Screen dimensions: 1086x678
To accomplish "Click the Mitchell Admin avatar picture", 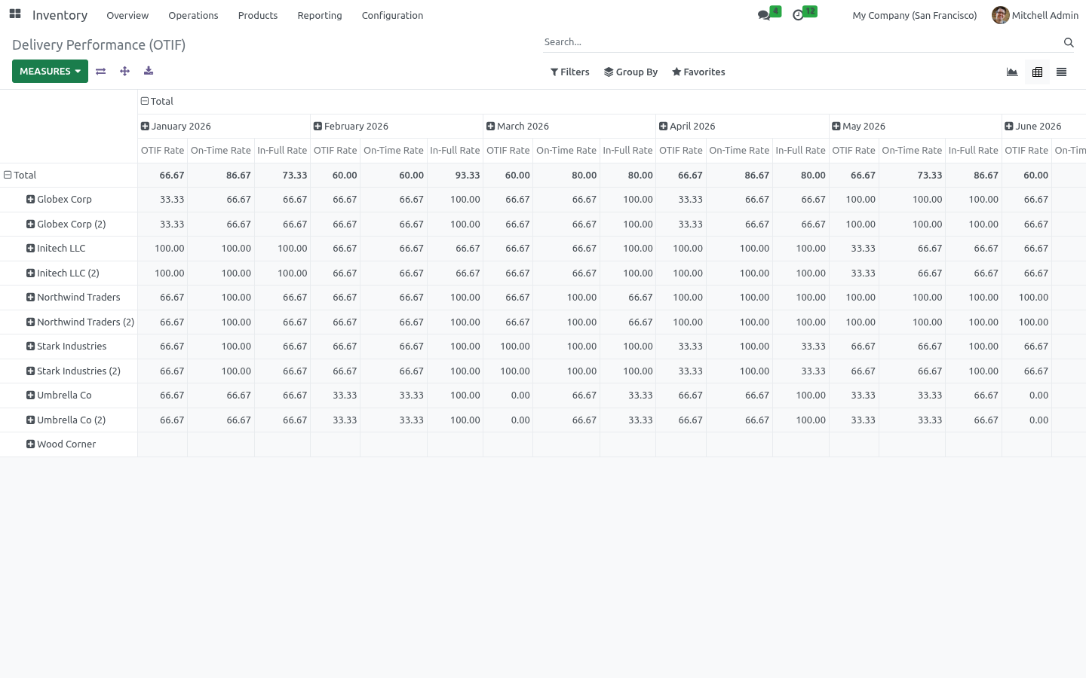I will tap(1001, 15).
